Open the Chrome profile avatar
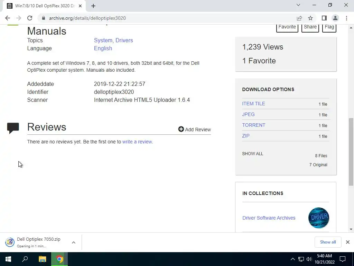The width and height of the screenshot is (354, 266). pyautogui.click(x=335, y=18)
